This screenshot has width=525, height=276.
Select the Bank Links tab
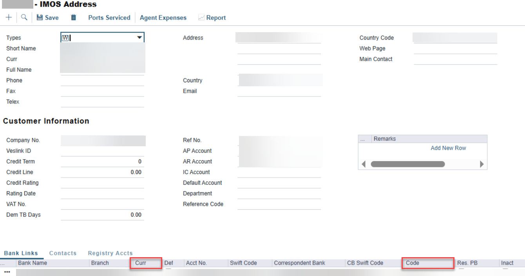21,253
